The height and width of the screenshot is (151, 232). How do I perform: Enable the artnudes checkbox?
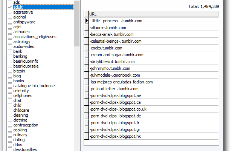pyautogui.click(x=10, y=31)
